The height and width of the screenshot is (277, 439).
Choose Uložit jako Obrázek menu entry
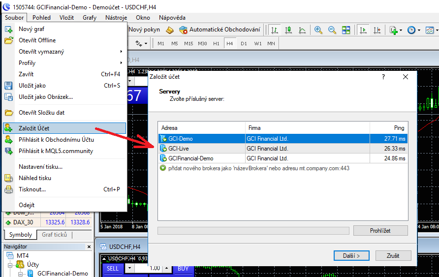[64, 97]
